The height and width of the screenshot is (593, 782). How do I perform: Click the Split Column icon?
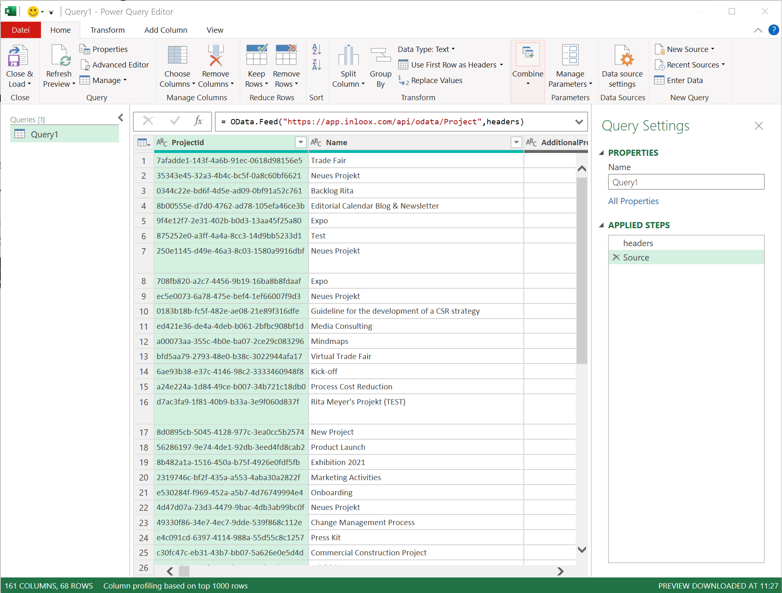[348, 56]
